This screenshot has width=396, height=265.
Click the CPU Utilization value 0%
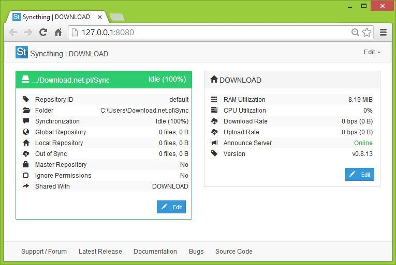click(368, 111)
